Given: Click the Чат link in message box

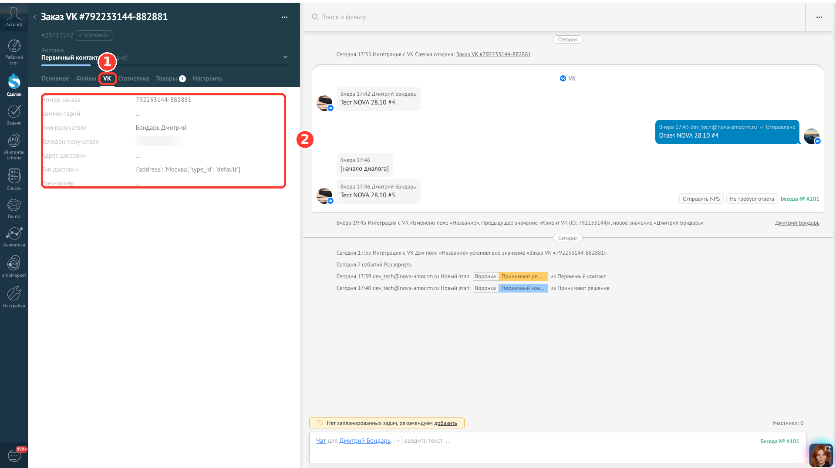Looking at the screenshot, I should point(321,441).
